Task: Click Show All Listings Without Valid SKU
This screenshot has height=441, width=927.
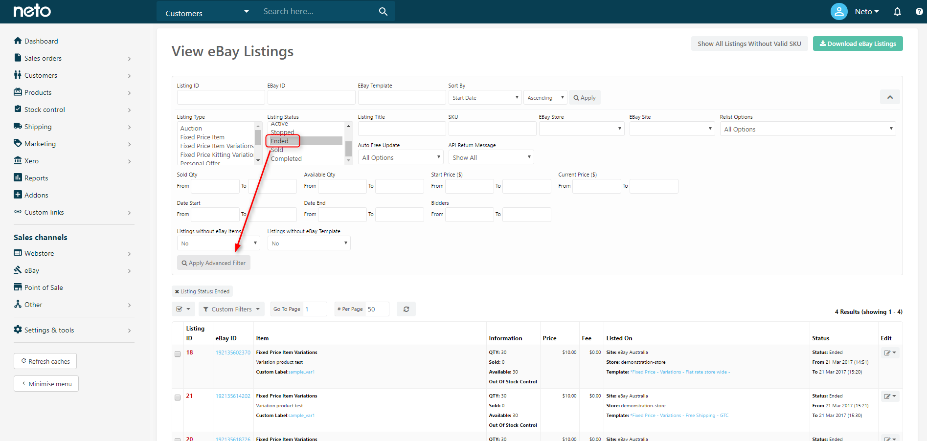Action: (749, 44)
